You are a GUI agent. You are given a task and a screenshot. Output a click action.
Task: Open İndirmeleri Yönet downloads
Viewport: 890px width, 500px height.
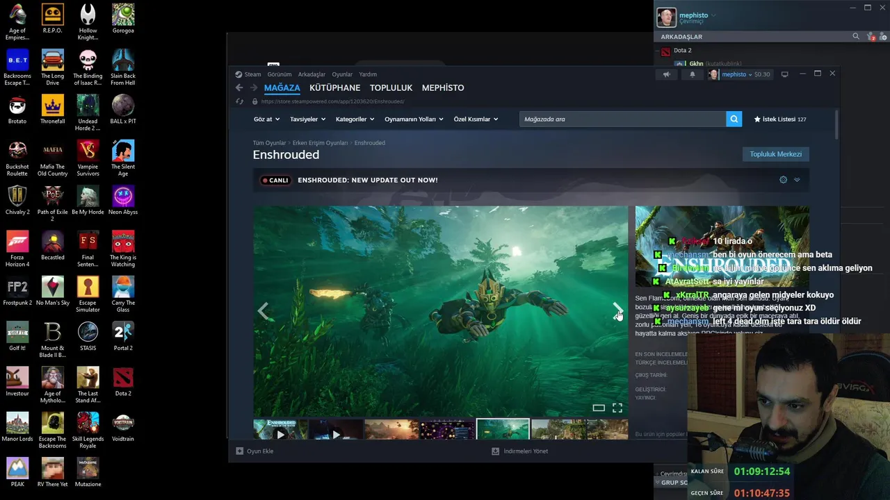point(519,451)
